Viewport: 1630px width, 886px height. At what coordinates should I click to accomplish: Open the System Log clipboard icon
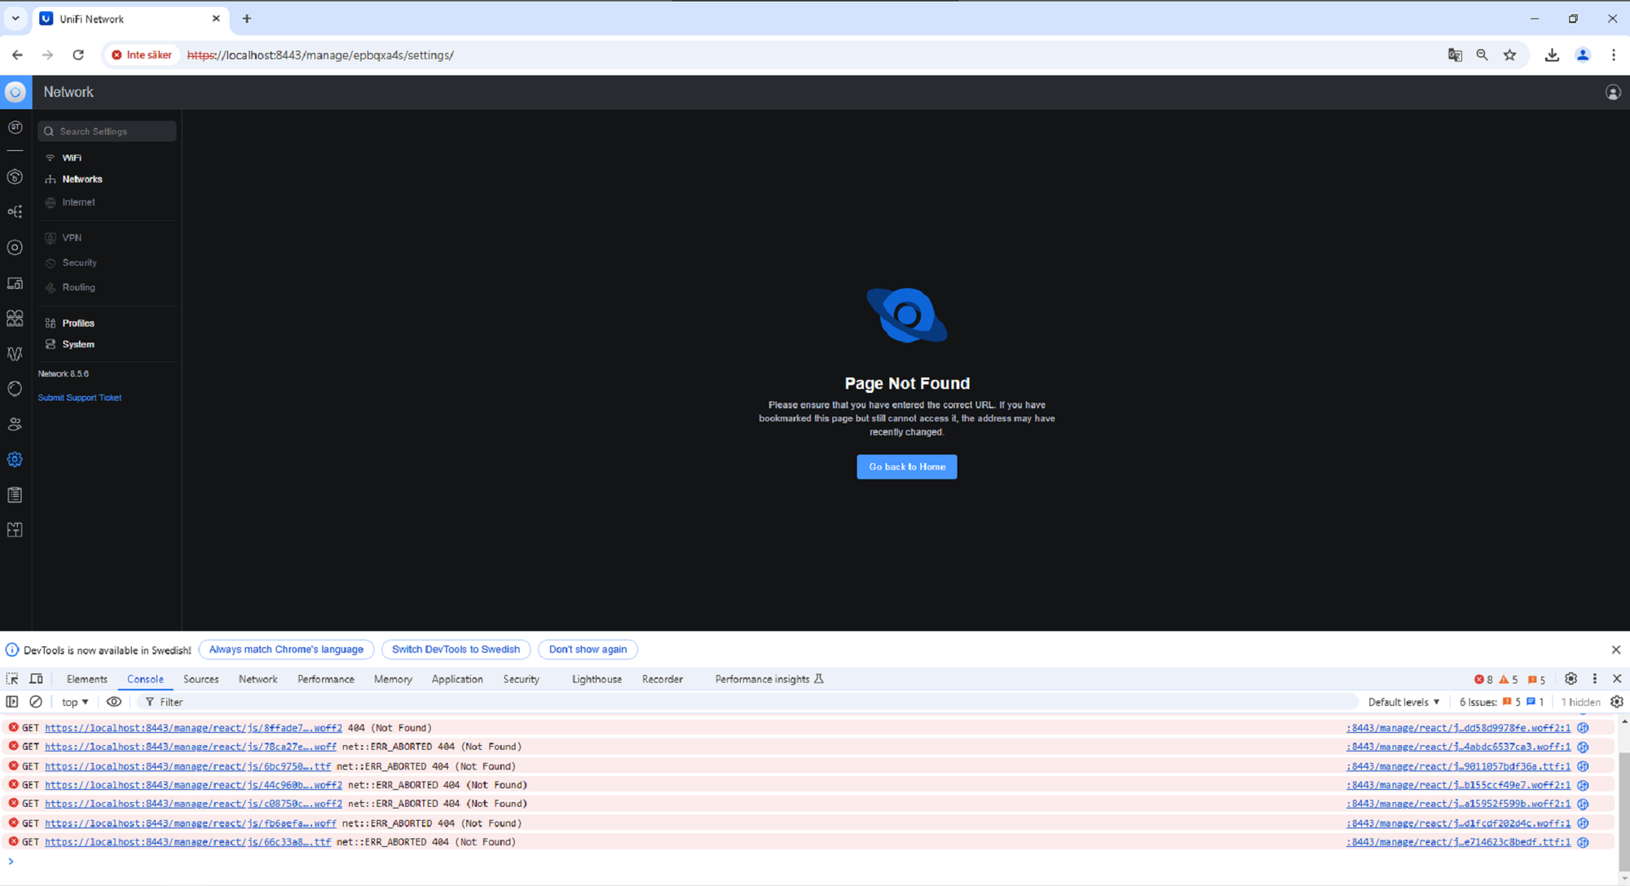pyautogui.click(x=15, y=495)
